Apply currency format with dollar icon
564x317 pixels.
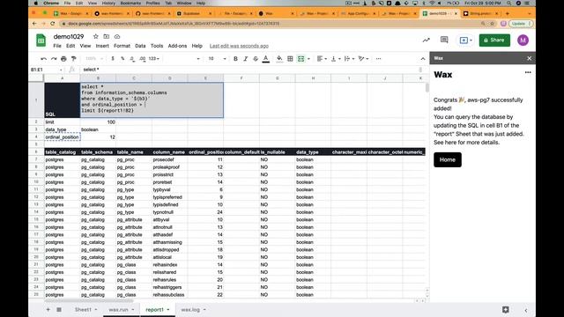[x=113, y=59]
